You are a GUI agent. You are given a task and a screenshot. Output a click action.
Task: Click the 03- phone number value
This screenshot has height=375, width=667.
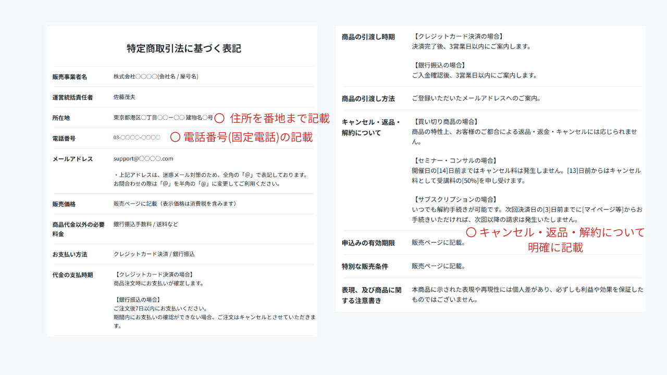(137, 137)
